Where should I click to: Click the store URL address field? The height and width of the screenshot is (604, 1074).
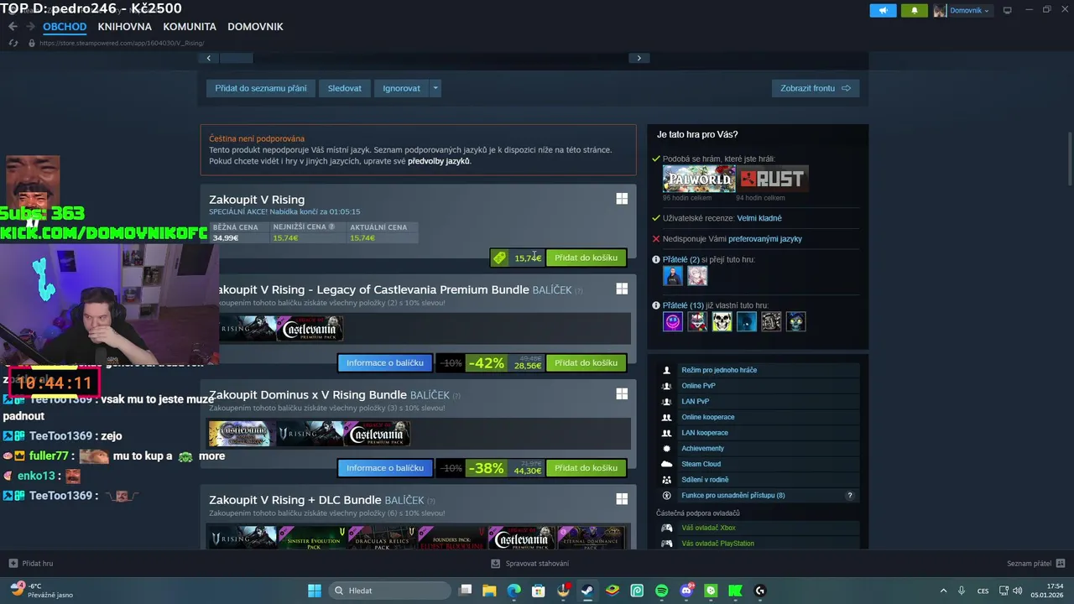(x=122, y=43)
